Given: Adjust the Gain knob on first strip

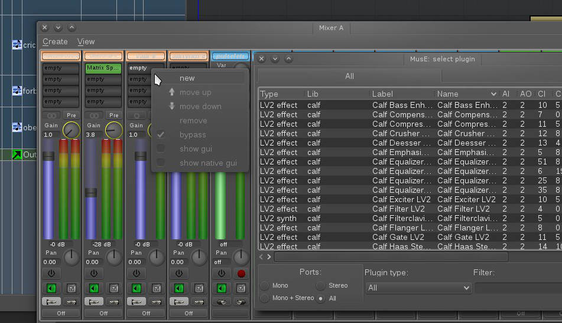Looking at the screenshot, I should click(x=71, y=130).
